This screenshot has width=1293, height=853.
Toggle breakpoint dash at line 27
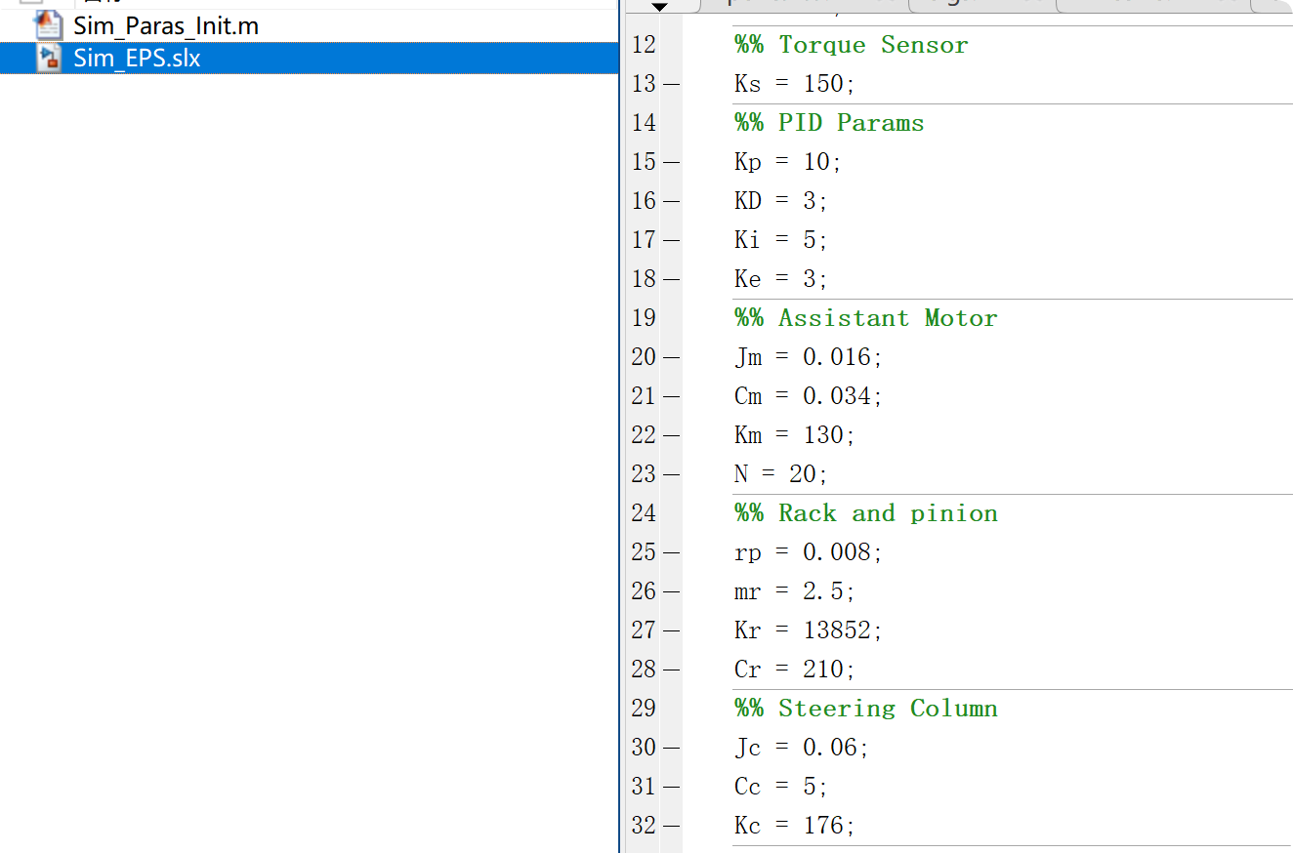(x=671, y=630)
